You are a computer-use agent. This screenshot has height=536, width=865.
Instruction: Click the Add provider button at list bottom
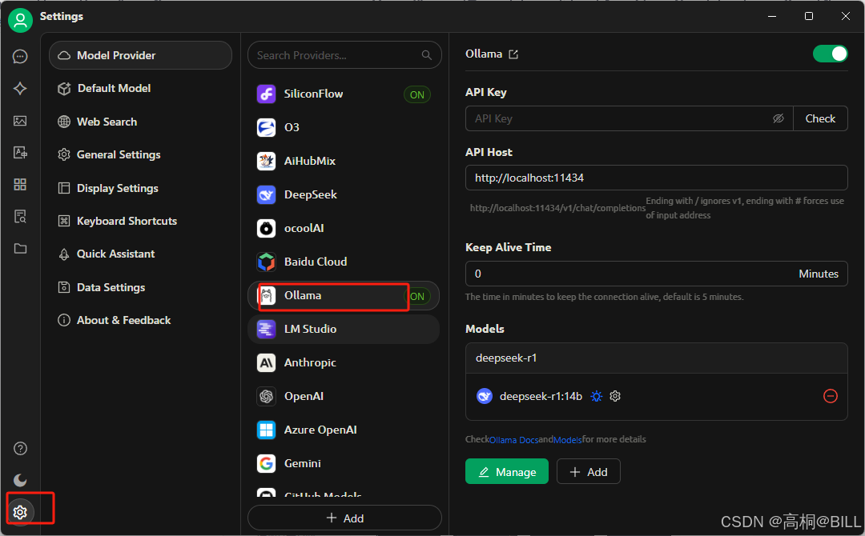(x=344, y=518)
